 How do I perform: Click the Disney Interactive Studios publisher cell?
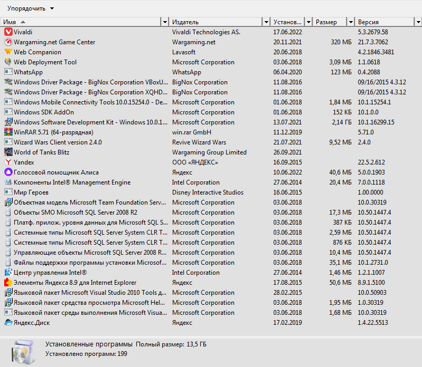point(208,192)
